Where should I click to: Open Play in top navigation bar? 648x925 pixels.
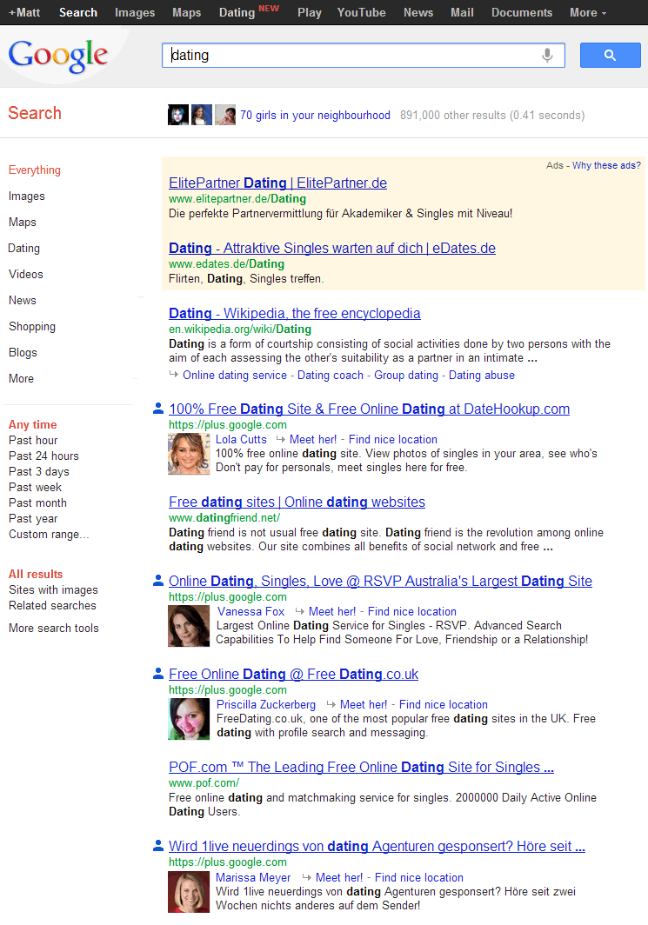pyautogui.click(x=310, y=12)
